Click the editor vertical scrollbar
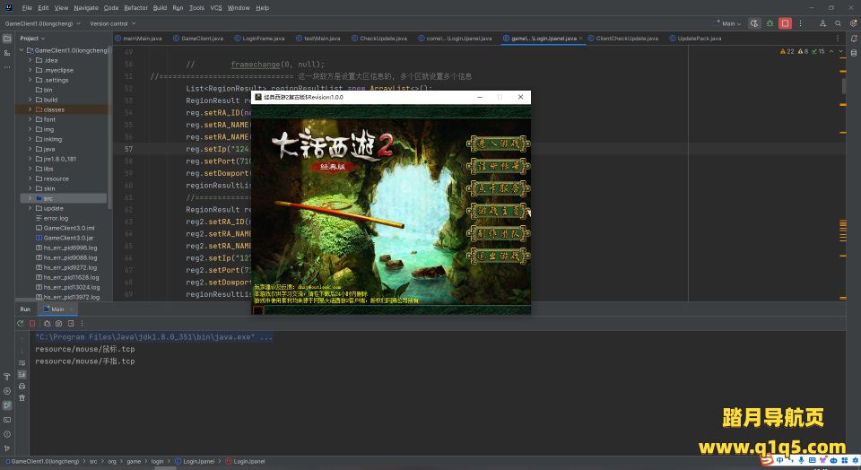This screenshot has height=470, width=861. pos(844,87)
